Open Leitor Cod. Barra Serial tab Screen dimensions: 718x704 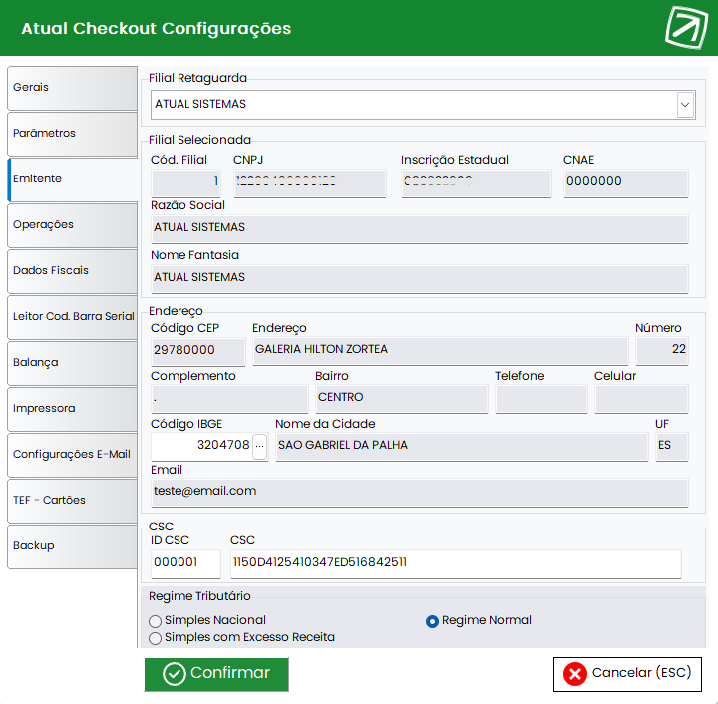[73, 317]
